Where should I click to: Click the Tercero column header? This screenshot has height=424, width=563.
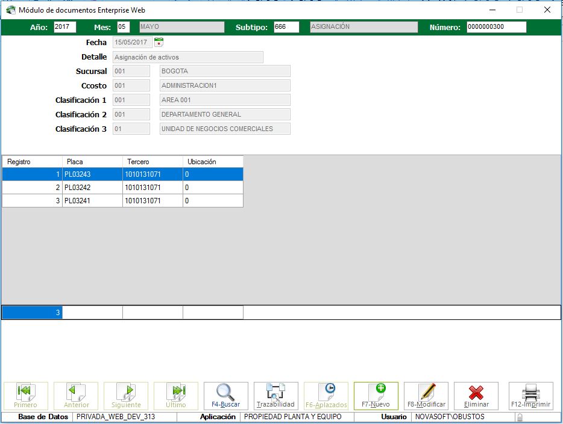(x=153, y=161)
